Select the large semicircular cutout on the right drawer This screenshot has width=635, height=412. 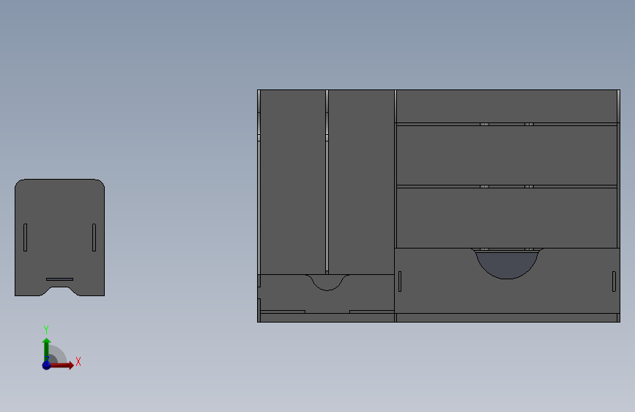click(x=507, y=264)
